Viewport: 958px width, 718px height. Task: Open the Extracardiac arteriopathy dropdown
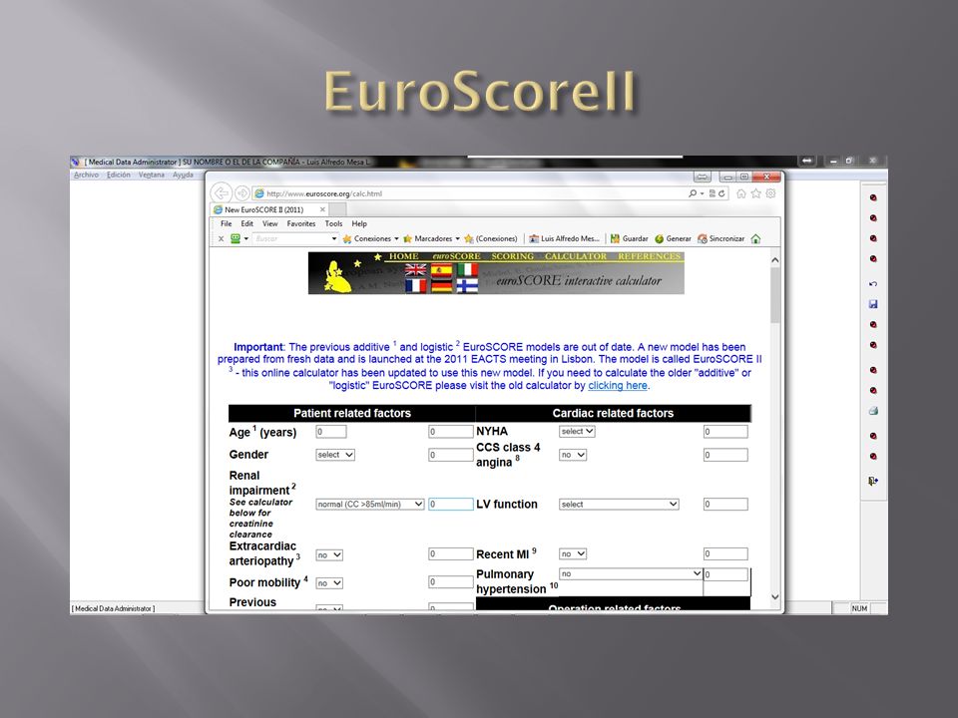329,555
